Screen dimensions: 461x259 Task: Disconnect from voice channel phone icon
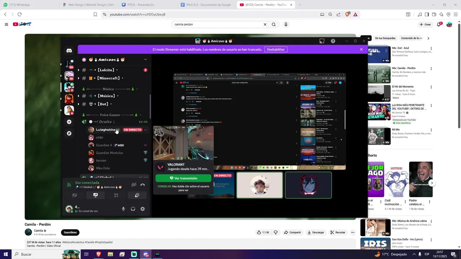tap(143, 185)
